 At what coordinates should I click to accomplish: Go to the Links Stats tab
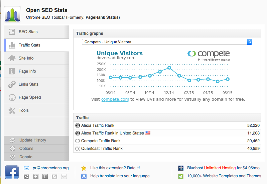[x=37, y=84]
